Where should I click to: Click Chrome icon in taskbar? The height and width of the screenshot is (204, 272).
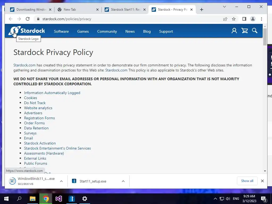pyautogui.click(x=46, y=199)
